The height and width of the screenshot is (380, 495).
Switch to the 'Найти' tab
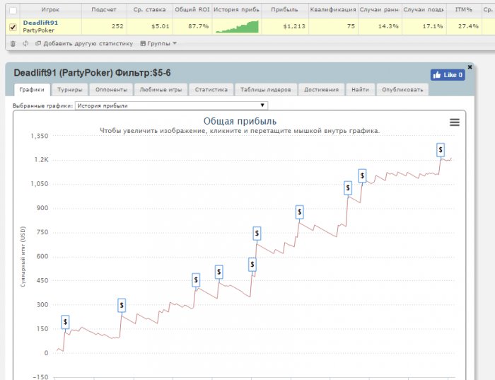[x=360, y=90]
